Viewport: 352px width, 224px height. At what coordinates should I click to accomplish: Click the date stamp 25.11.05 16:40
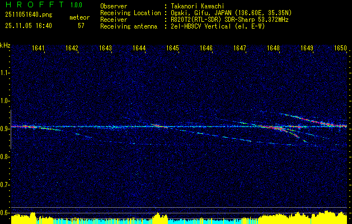click(29, 26)
